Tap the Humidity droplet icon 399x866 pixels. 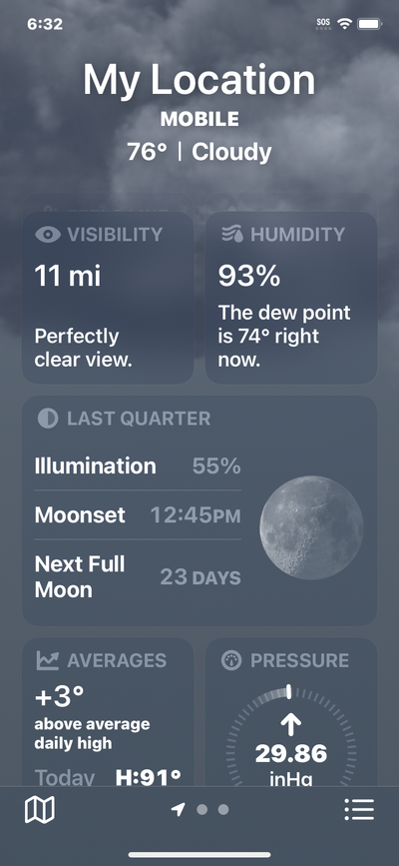pos(232,234)
